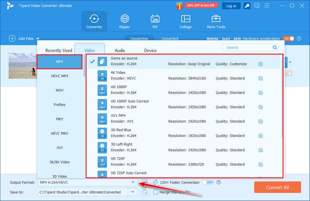Toggle hardware acceleration switch off
This screenshot has width=310, height=201.
coord(288,39)
